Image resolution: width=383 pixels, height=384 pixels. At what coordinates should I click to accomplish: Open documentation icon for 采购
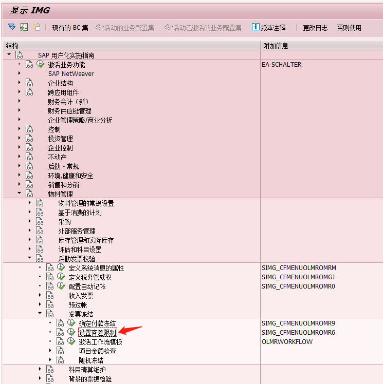pos(40,221)
